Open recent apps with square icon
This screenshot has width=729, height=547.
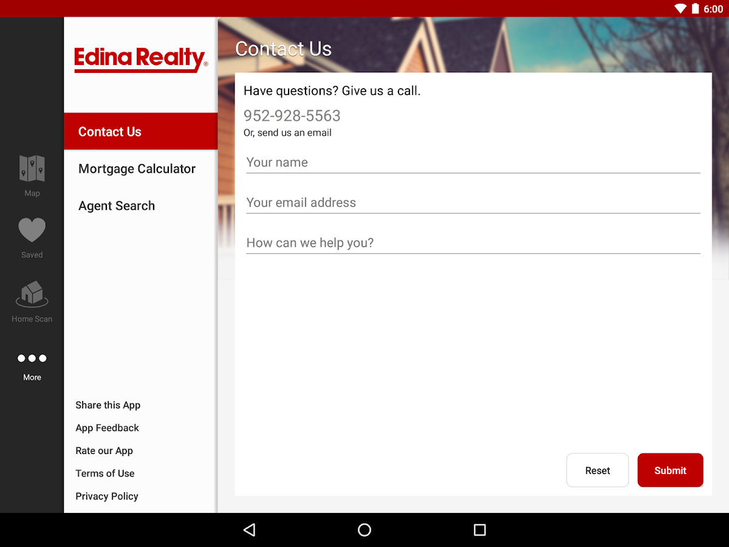click(x=479, y=530)
